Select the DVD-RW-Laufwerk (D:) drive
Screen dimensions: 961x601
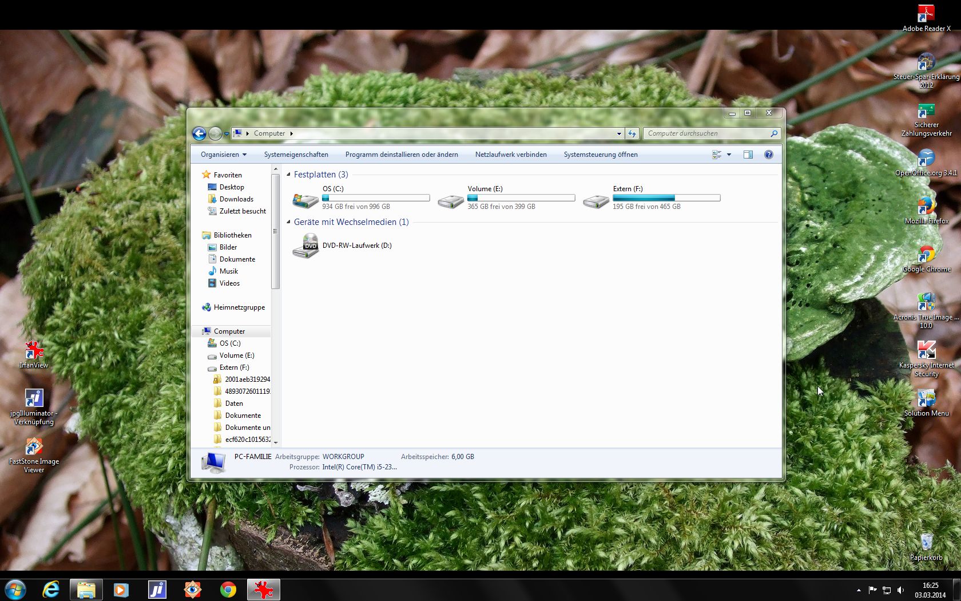pos(357,246)
